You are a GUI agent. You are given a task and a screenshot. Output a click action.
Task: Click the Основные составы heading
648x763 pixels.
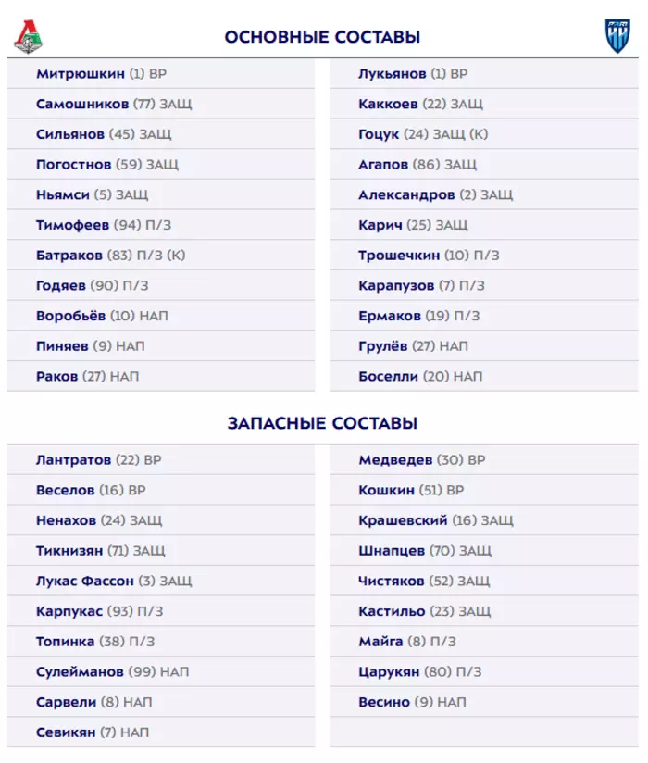point(322,37)
